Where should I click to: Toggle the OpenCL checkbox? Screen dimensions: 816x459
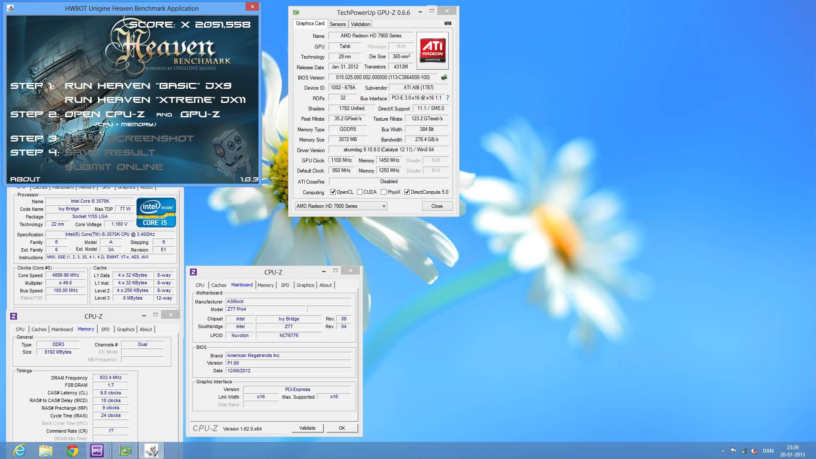(333, 192)
